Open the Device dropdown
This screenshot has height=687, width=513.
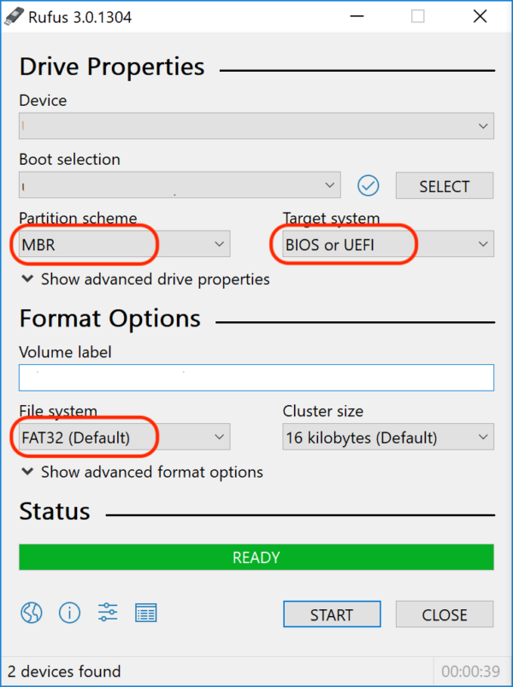(256, 126)
